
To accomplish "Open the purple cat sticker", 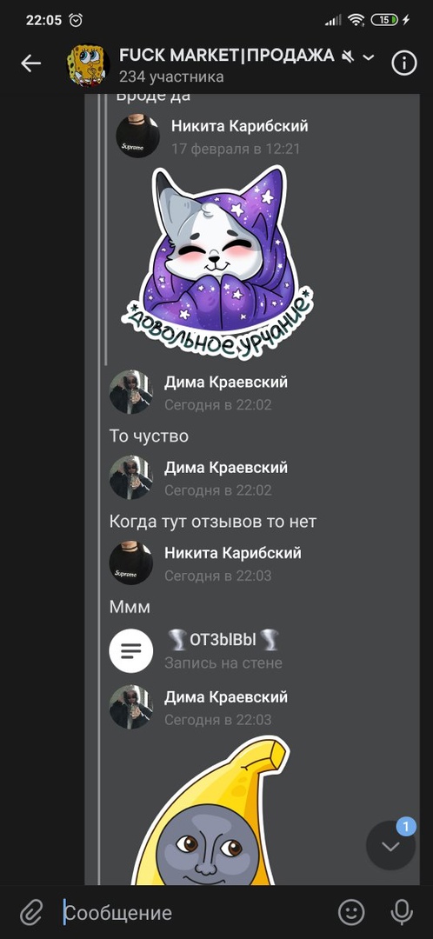I will (x=218, y=263).
